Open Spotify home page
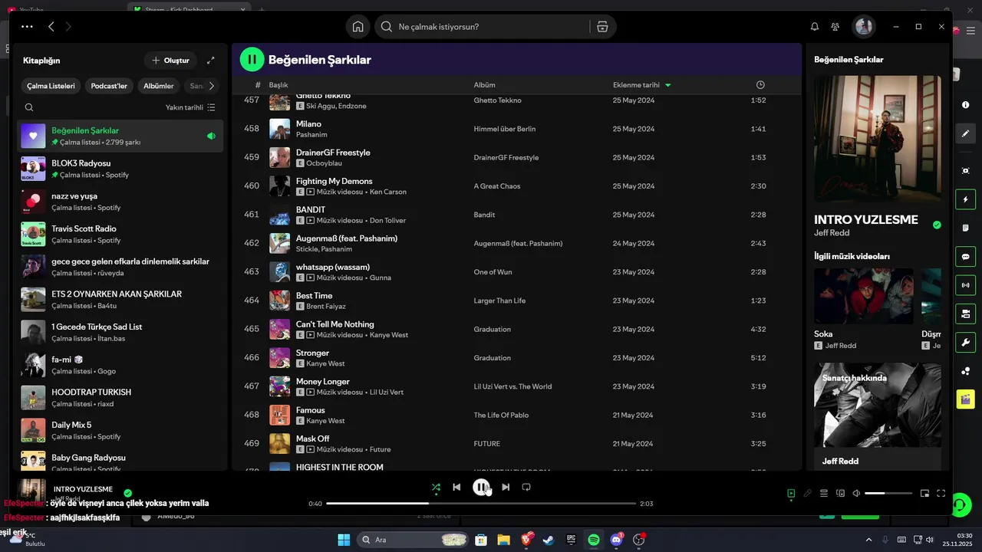The width and height of the screenshot is (982, 552). pos(358,27)
